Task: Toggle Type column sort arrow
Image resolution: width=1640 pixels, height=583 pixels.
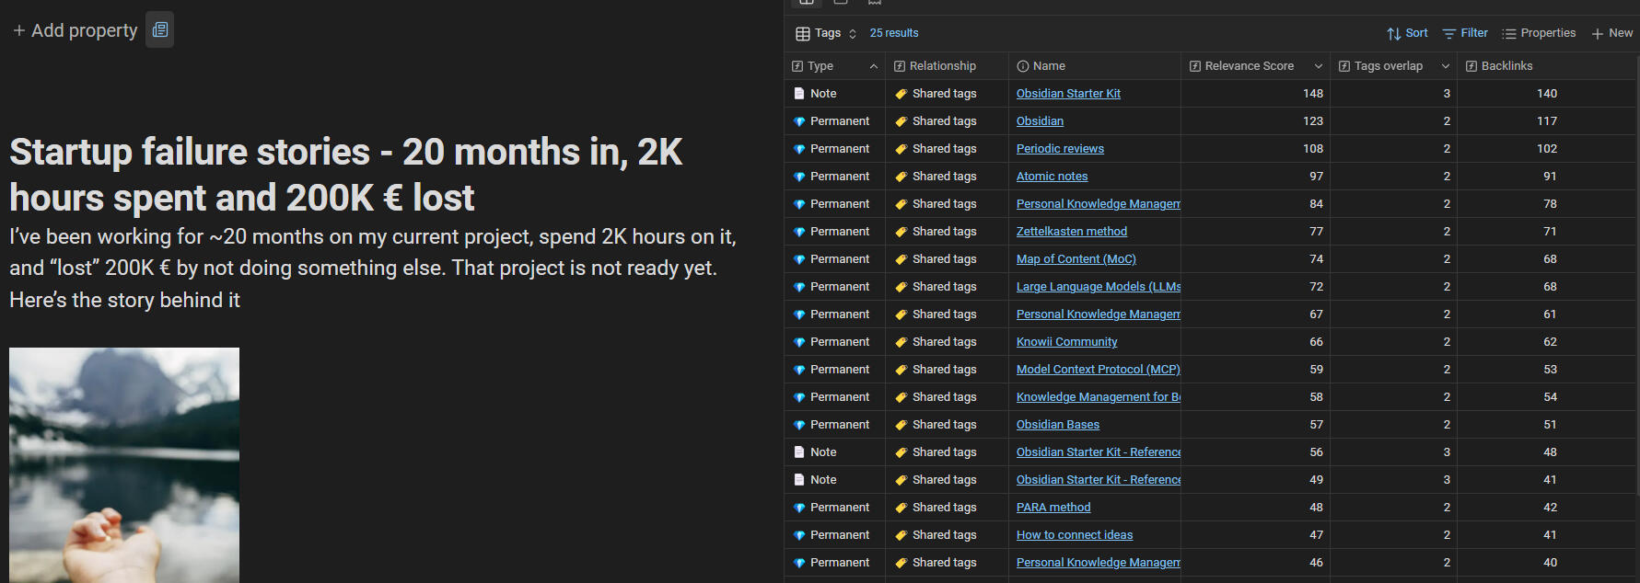Action: click(x=873, y=66)
